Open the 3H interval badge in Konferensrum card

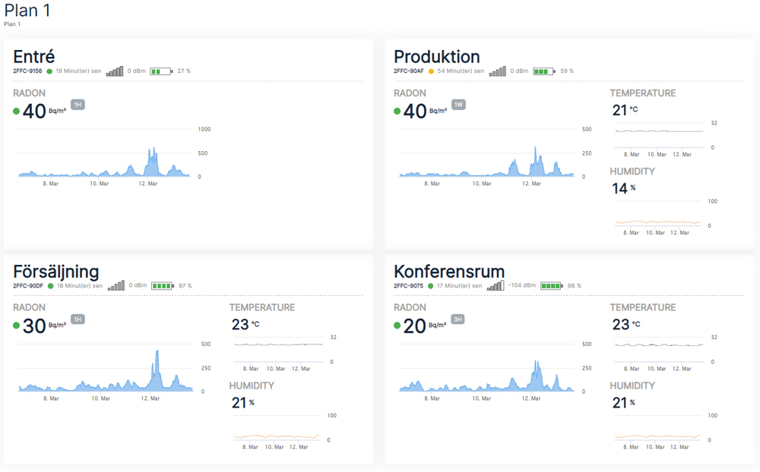[x=458, y=319]
